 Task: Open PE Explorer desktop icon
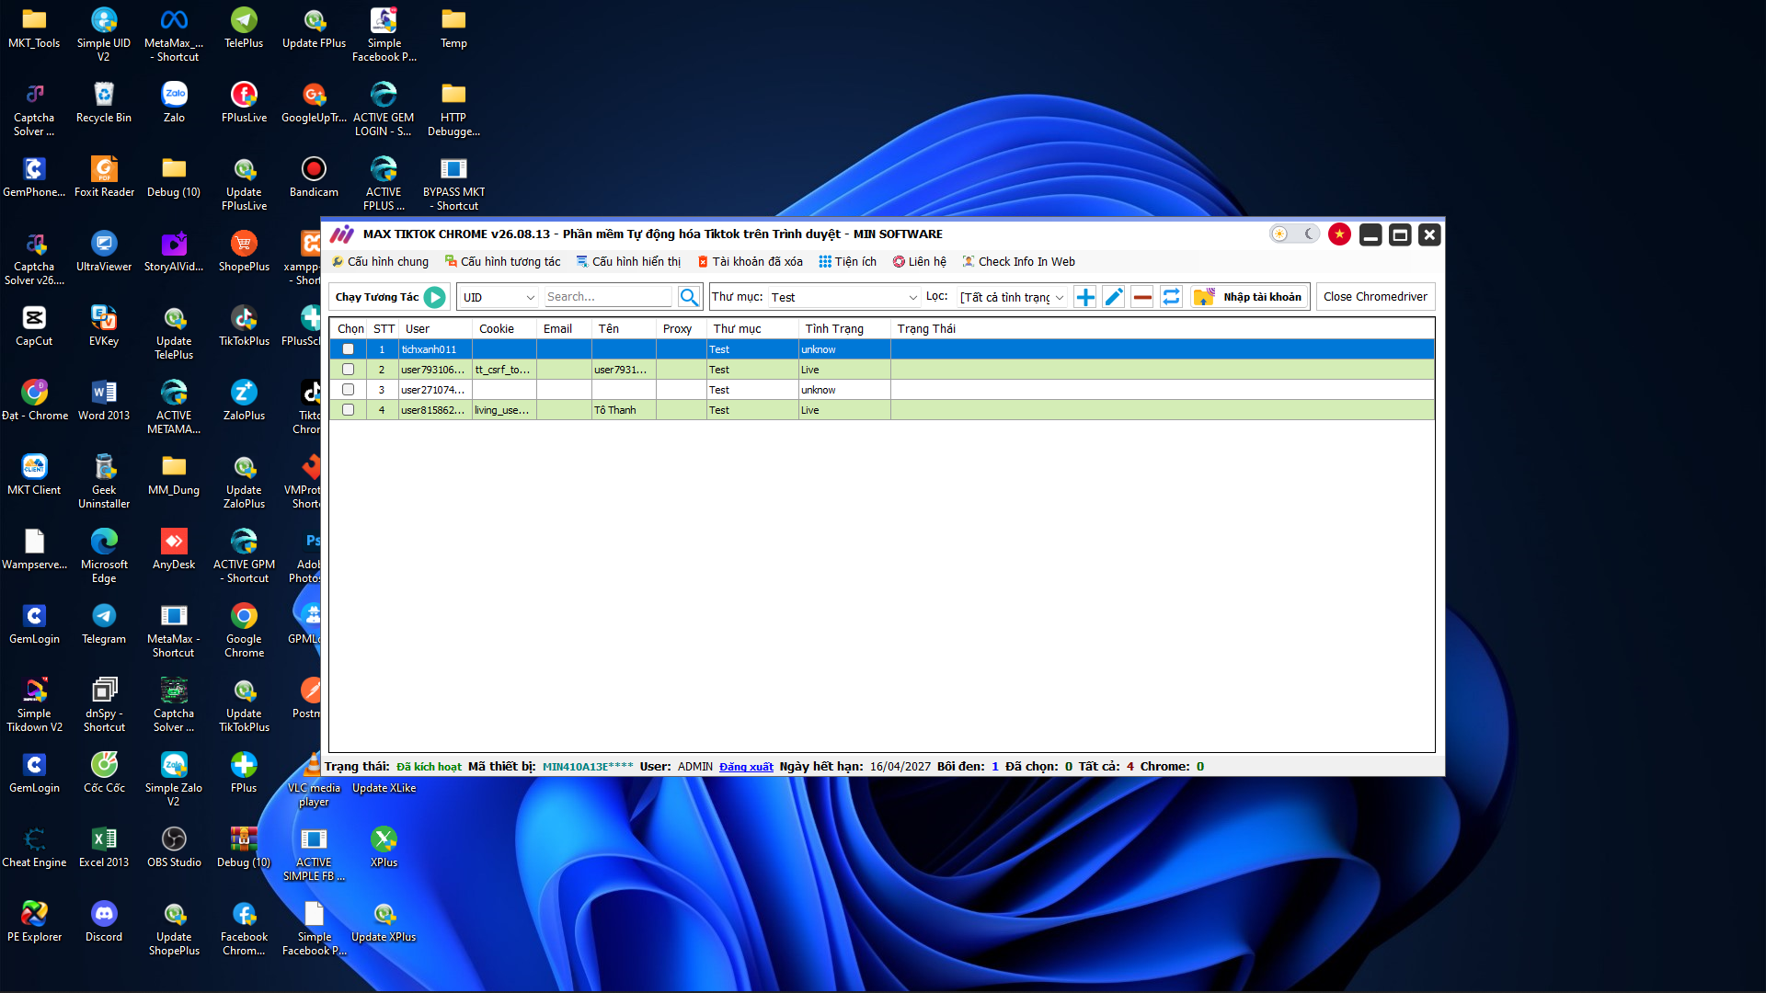pyautogui.click(x=34, y=922)
